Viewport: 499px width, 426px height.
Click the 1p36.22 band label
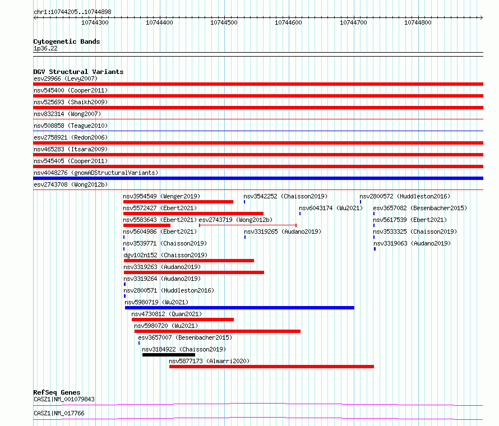(x=45, y=48)
